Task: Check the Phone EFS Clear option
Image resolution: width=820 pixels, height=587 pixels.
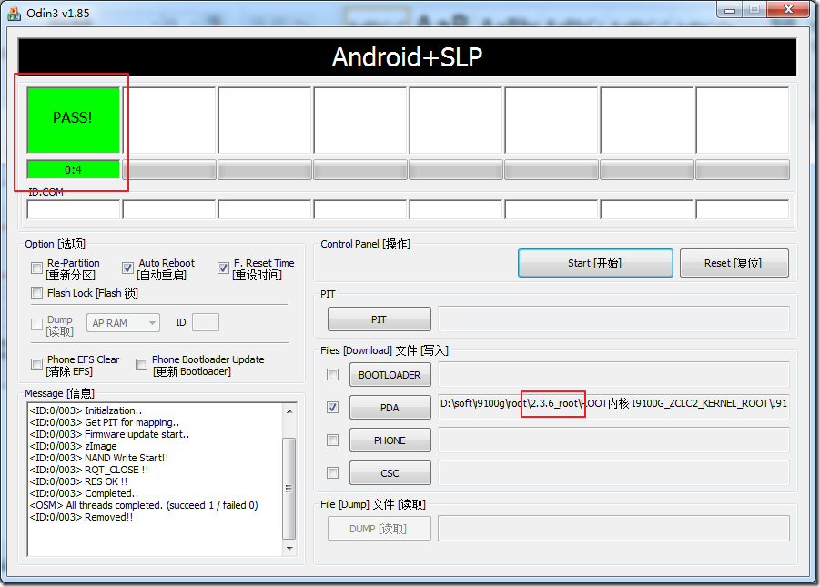Action: (x=36, y=364)
